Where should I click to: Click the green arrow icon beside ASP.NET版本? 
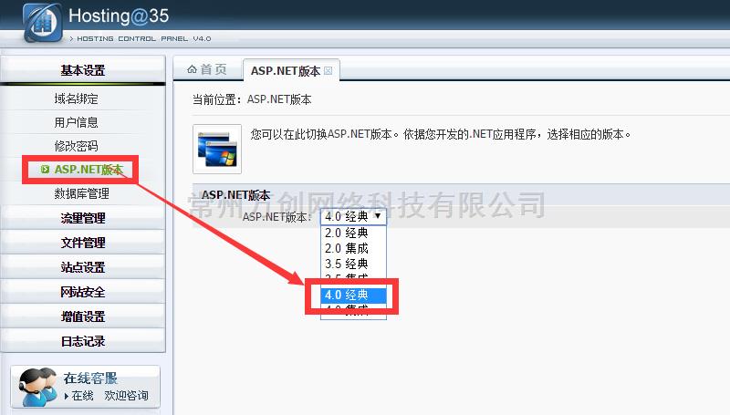click(x=46, y=170)
